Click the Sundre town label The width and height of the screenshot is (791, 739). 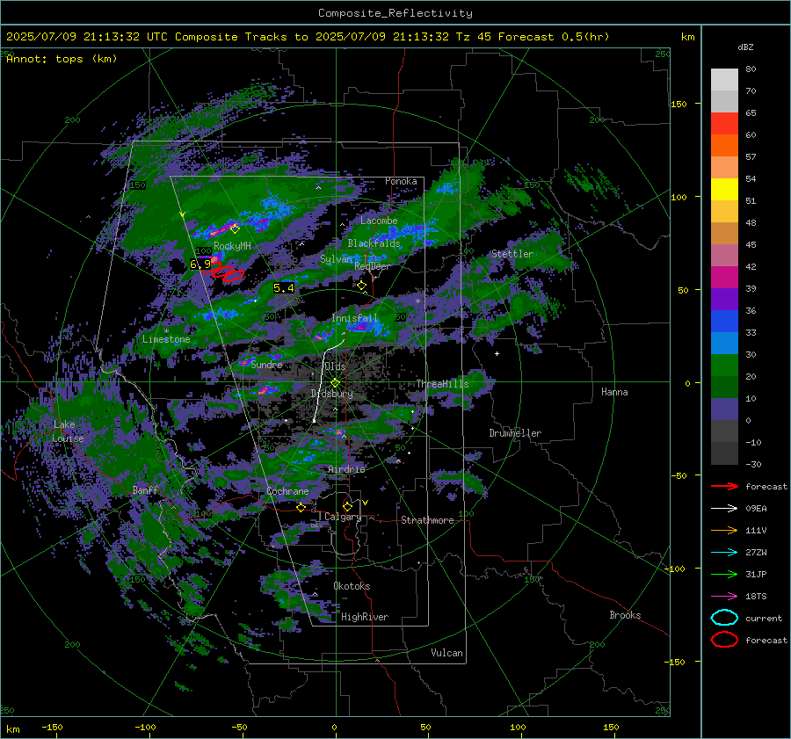pos(266,364)
